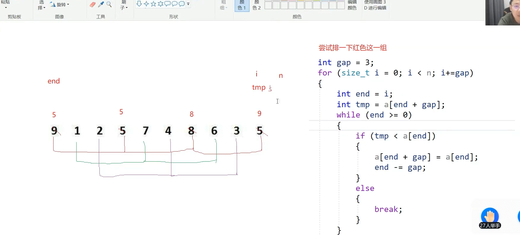The width and height of the screenshot is (520, 235).
Task: Choose the four-point star shape
Action: point(146,4)
